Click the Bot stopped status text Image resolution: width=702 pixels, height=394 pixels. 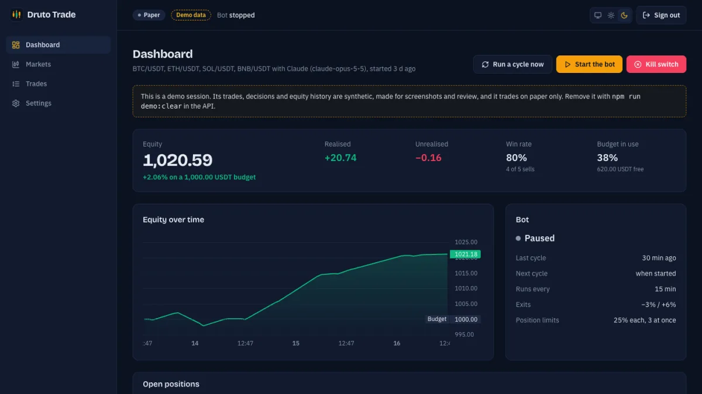[236, 15]
